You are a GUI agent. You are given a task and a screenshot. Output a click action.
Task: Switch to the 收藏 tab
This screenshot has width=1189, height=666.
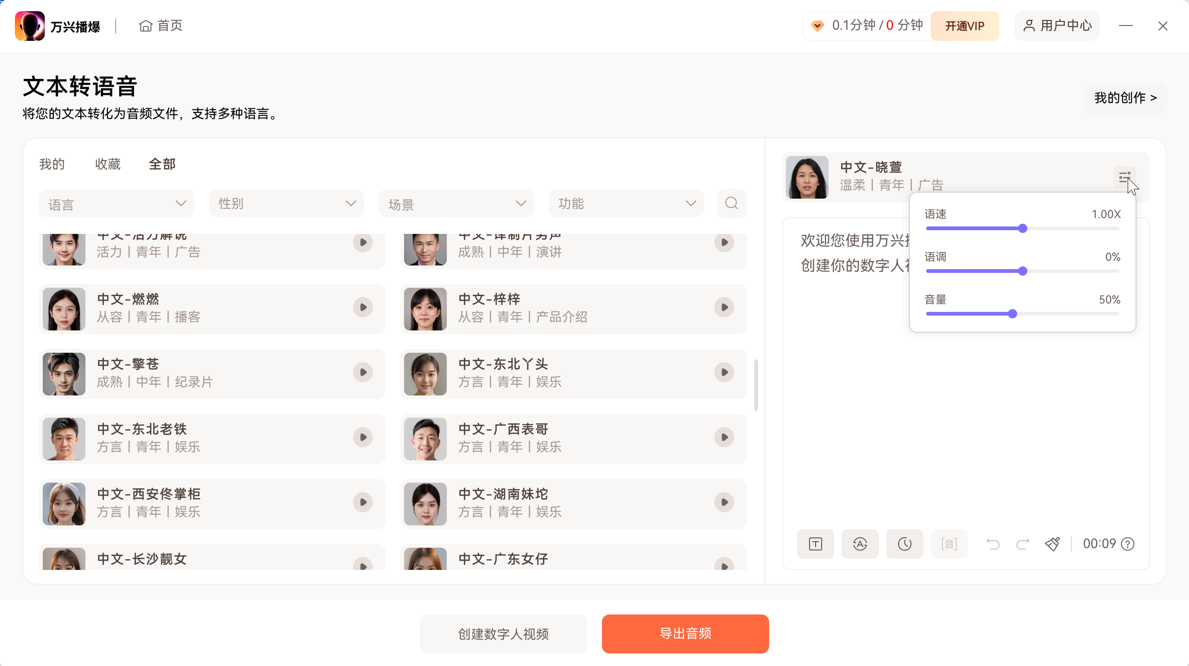point(108,164)
